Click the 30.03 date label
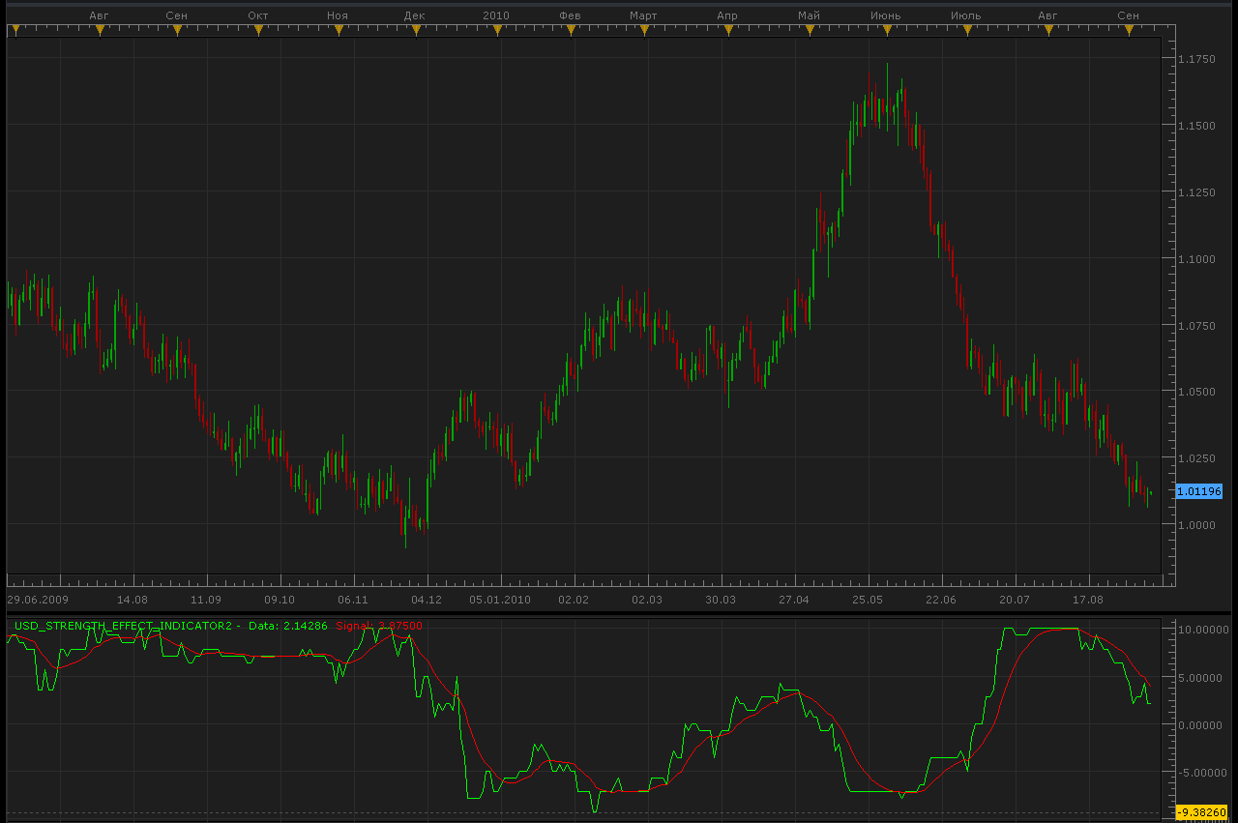Image resolution: width=1238 pixels, height=823 pixels. pyautogui.click(x=721, y=600)
